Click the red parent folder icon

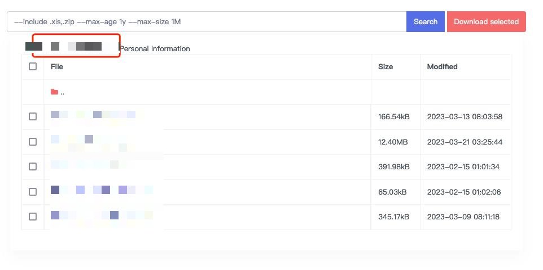click(54, 92)
